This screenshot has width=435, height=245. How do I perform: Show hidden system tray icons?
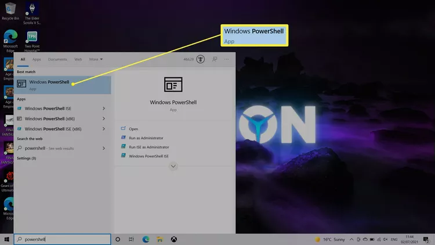[x=351, y=239]
